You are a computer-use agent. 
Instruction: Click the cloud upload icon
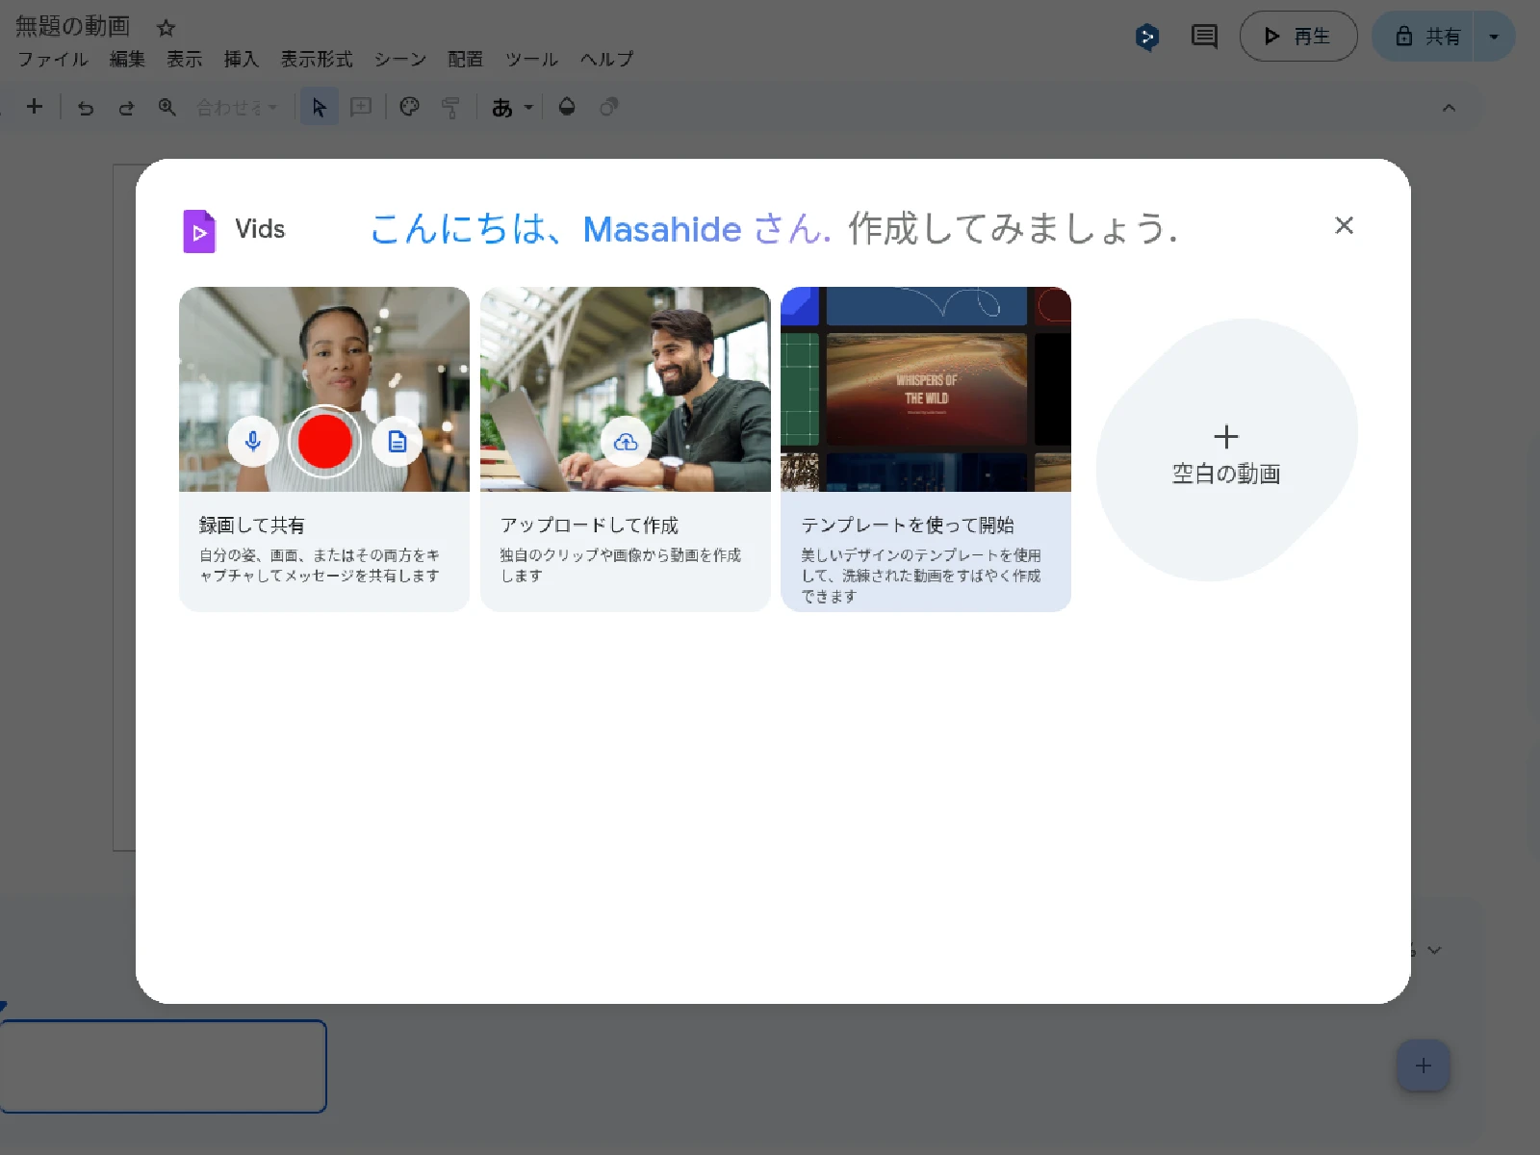pyautogui.click(x=626, y=442)
